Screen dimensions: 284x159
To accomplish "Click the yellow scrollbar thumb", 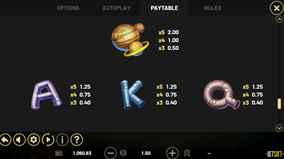I will pyautogui.click(x=279, y=104).
